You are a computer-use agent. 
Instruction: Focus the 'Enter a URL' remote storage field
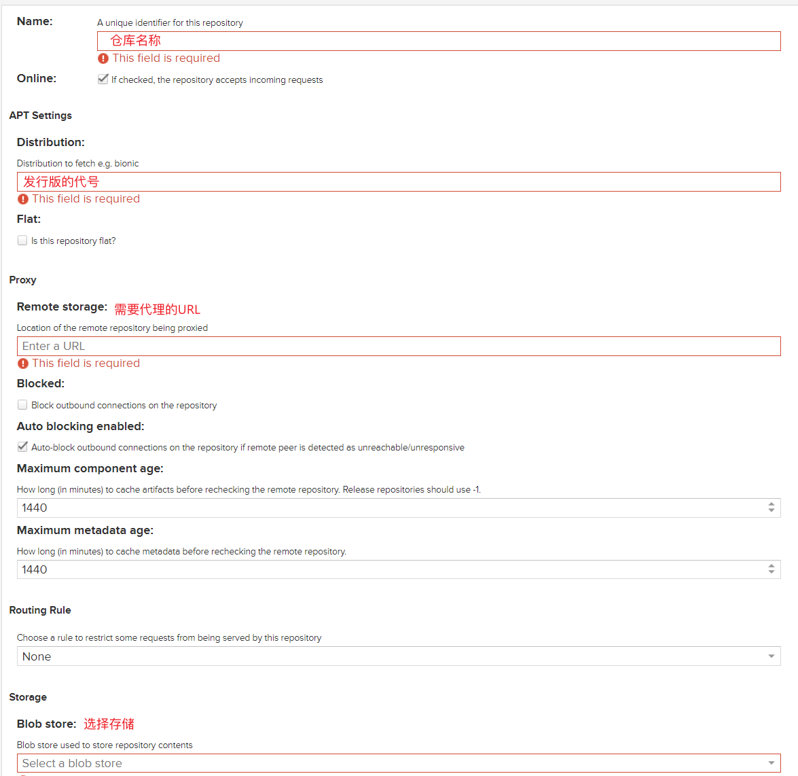(x=398, y=346)
